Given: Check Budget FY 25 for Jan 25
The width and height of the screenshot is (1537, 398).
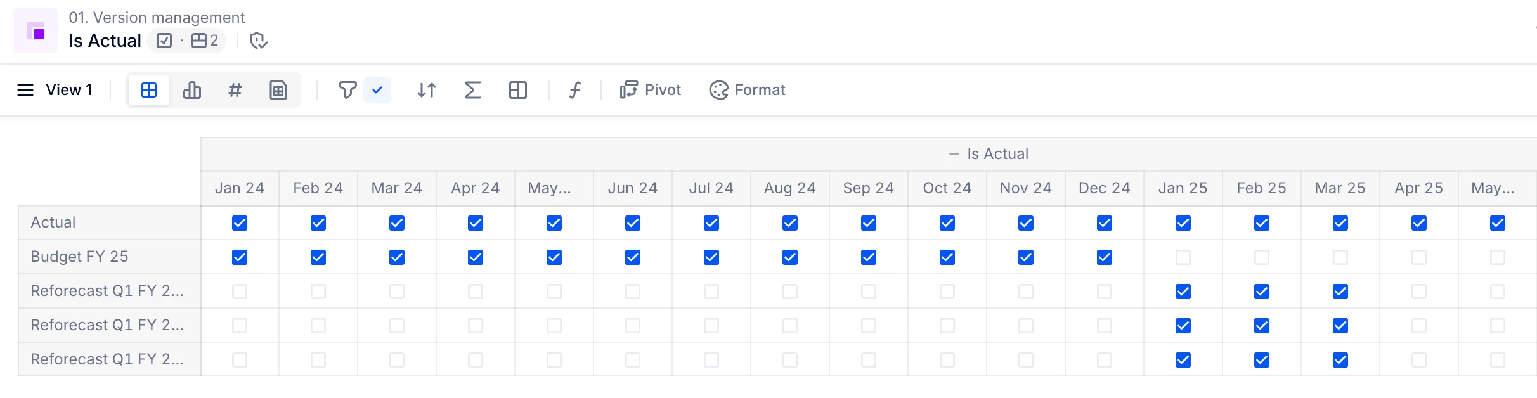Looking at the screenshot, I should tap(1183, 257).
